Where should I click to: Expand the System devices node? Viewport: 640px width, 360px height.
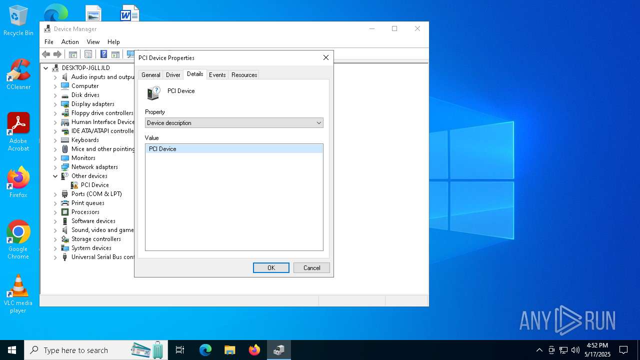coord(55,248)
